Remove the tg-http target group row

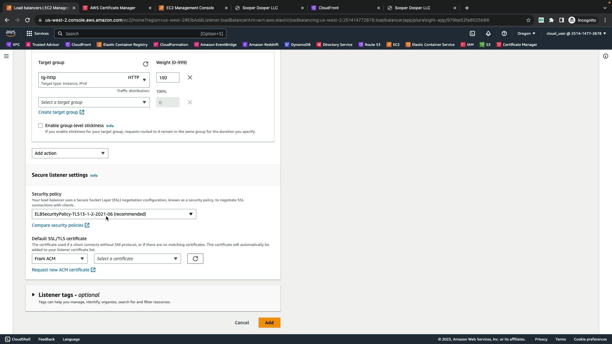[190, 77]
